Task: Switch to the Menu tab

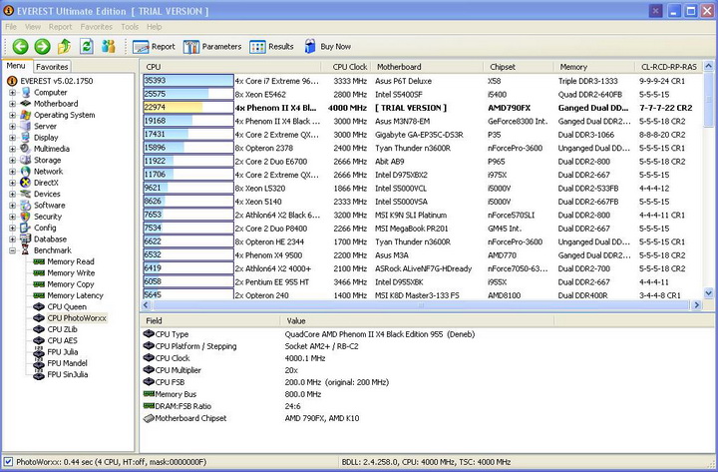Action: (16, 66)
